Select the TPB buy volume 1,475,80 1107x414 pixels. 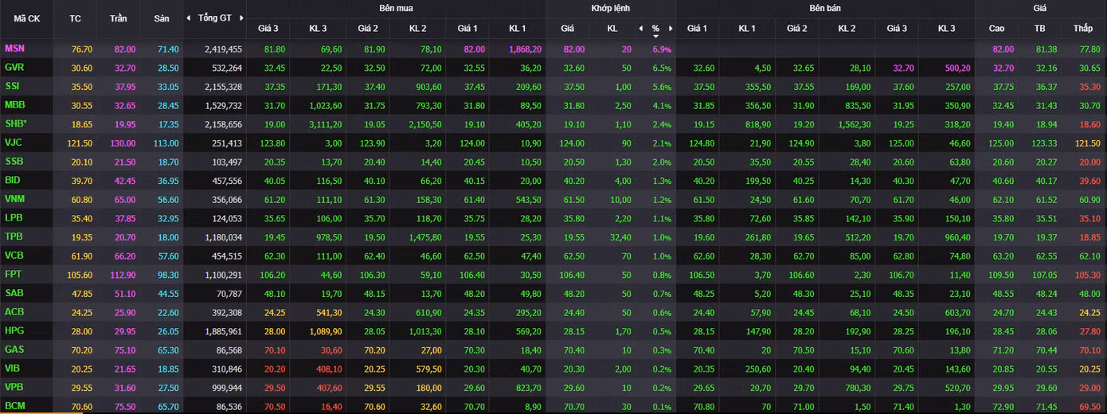[x=424, y=236]
